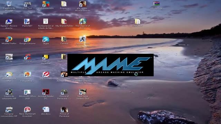The image size is (221, 124).
Task: Select the gta_sa.exe shortcut icon
Action: click(83, 4)
